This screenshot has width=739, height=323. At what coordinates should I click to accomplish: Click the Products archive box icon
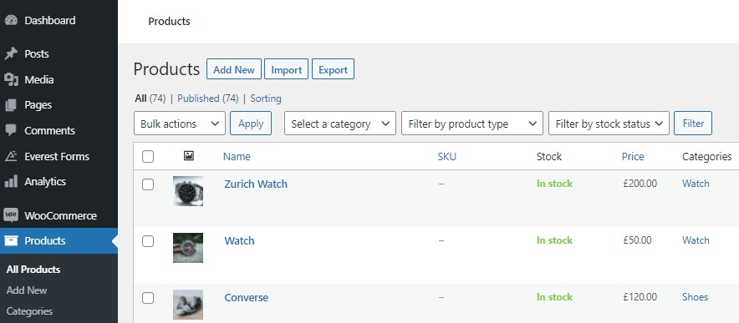(11, 240)
